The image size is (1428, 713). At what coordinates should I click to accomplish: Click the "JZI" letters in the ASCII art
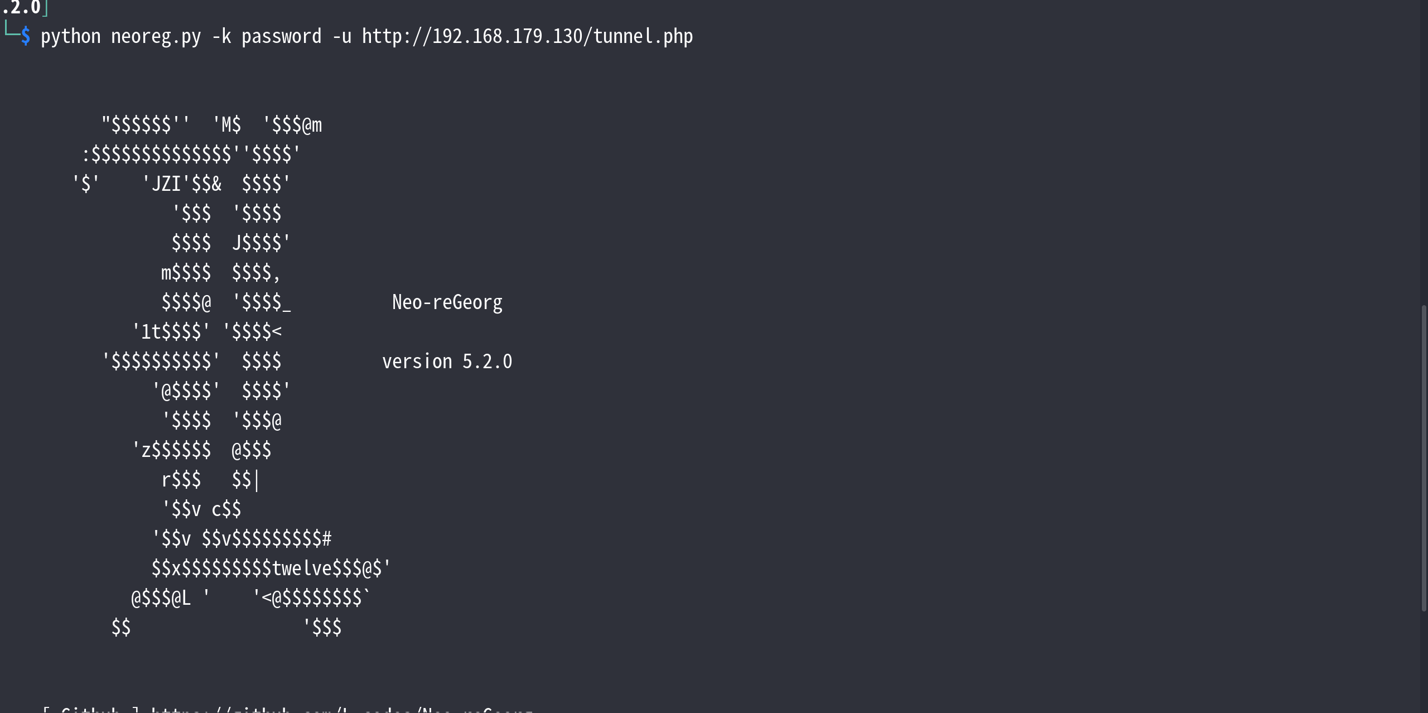166,184
